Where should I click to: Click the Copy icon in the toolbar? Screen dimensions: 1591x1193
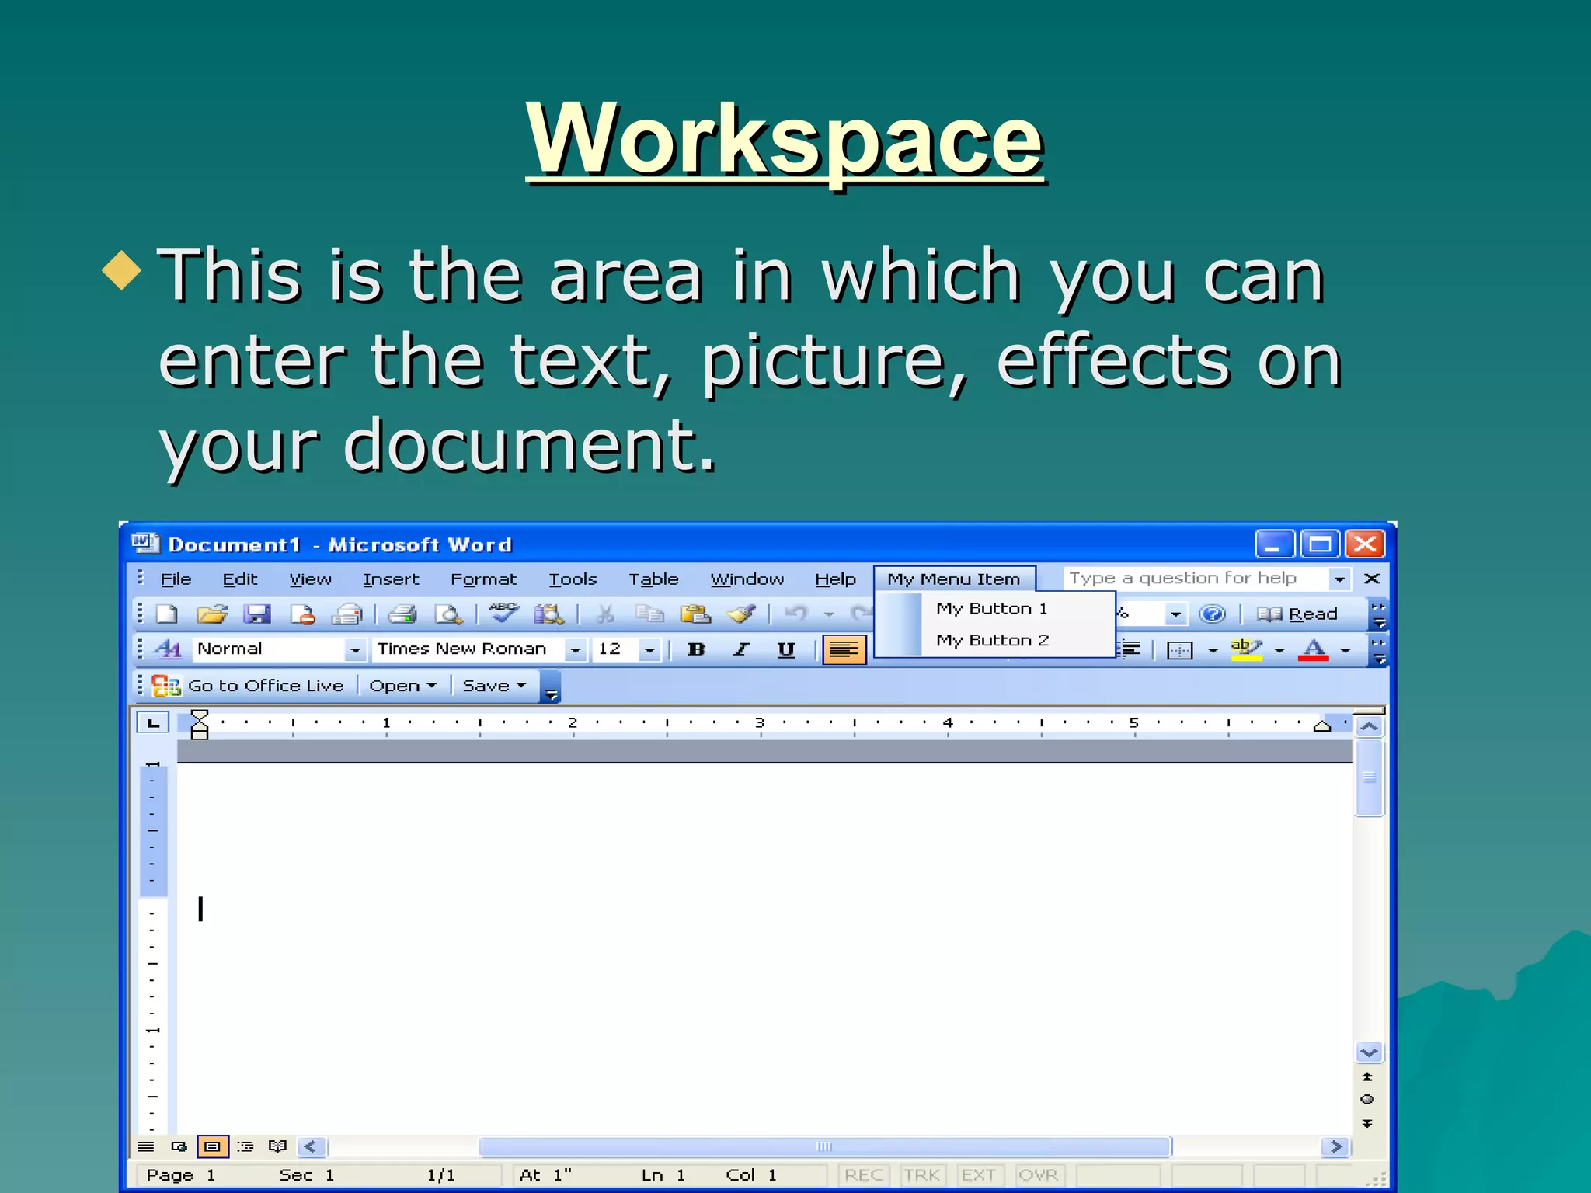(x=649, y=614)
